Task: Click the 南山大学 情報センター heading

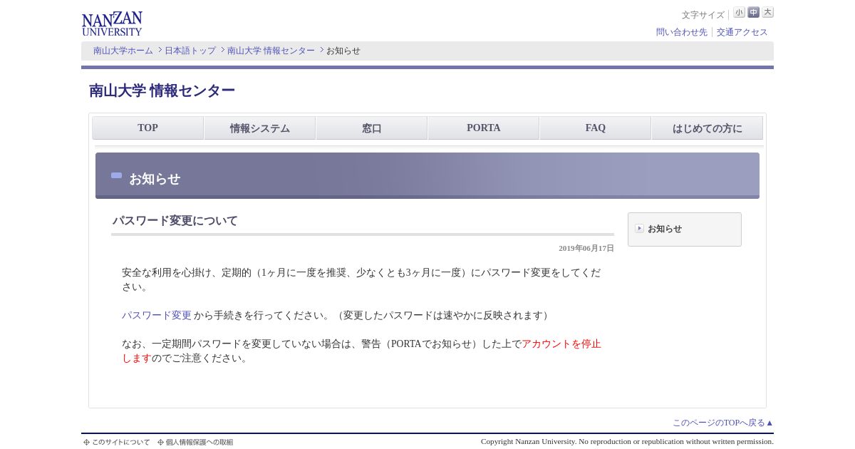Action: pos(162,91)
